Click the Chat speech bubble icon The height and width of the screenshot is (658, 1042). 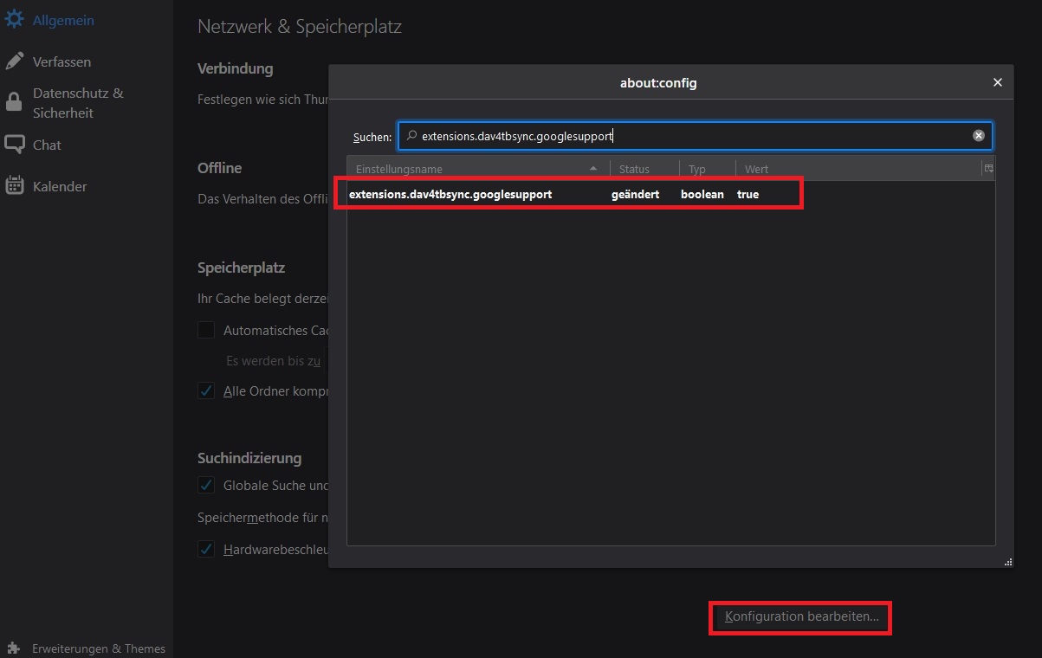click(x=15, y=145)
